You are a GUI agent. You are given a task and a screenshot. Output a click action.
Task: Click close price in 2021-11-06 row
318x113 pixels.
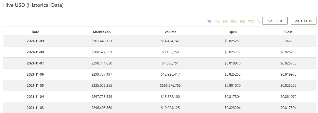[288, 74]
